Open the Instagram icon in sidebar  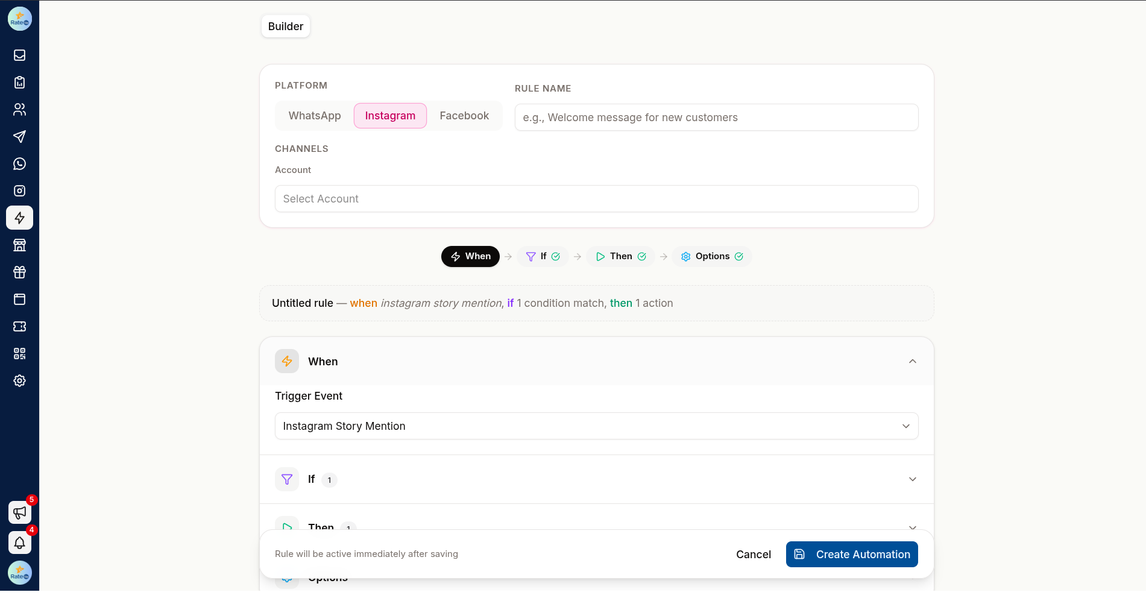pos(19,190)
